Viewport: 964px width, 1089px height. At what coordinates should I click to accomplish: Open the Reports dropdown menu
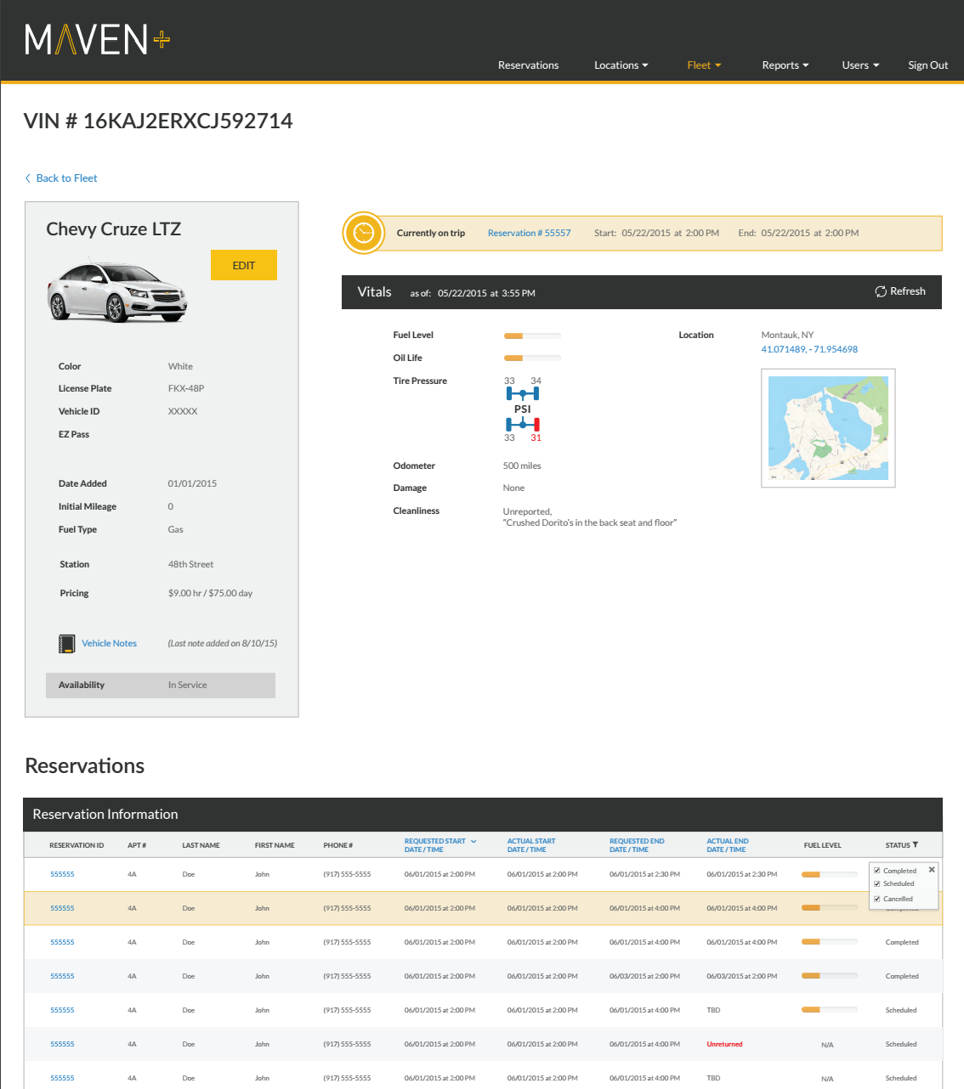785,65
